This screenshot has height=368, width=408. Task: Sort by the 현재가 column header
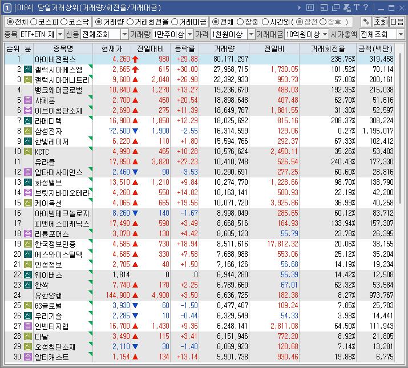(x=112, y=48)
